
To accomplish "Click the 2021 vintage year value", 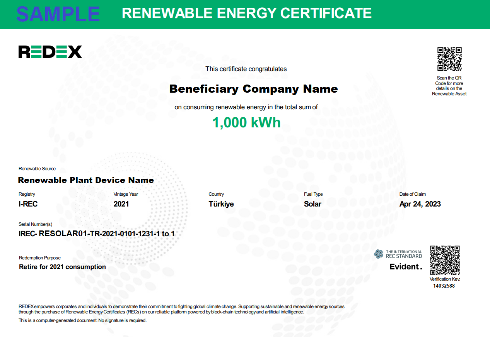I will [x=121, y=204].
